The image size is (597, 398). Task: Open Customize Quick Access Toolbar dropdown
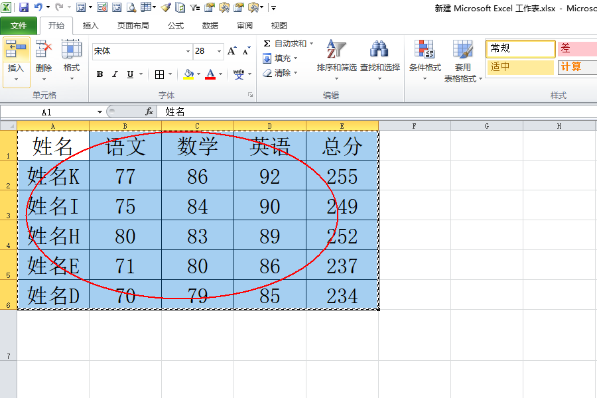[x=274, y=7]
